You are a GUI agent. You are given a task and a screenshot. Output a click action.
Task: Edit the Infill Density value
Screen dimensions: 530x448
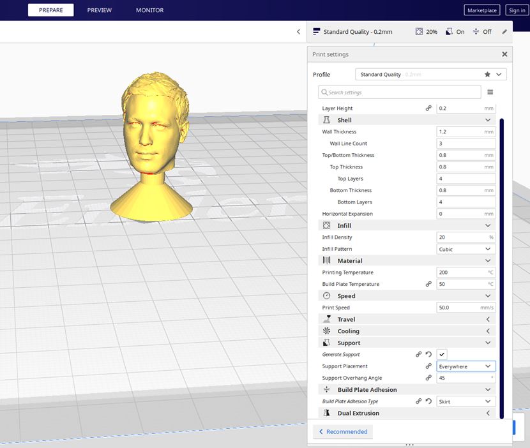pos(466,237)
